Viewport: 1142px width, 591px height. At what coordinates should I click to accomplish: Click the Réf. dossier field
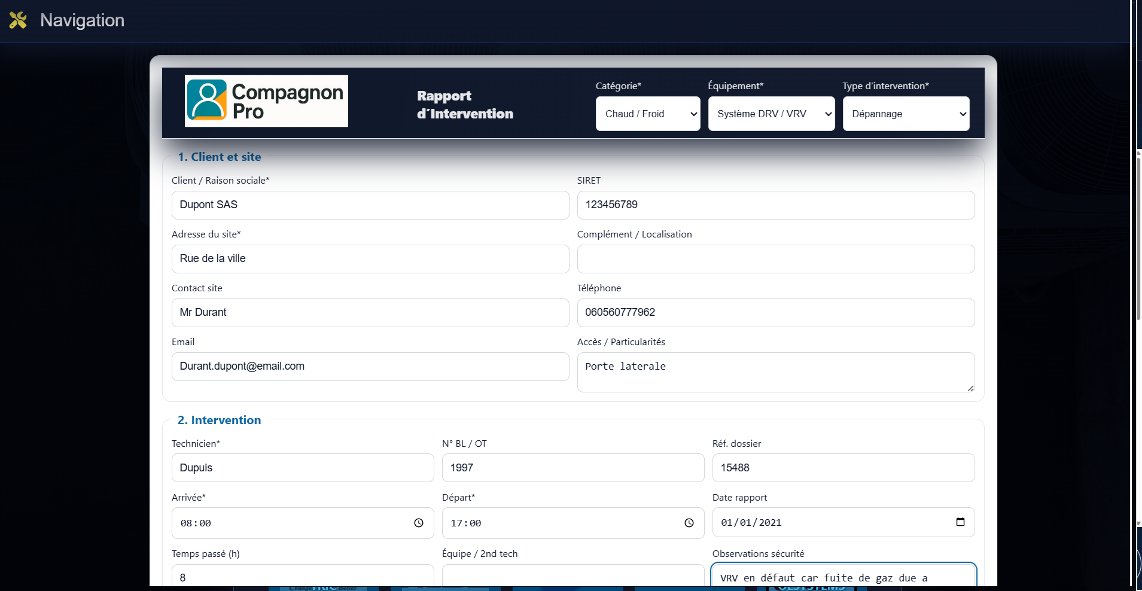pos(843,468)
